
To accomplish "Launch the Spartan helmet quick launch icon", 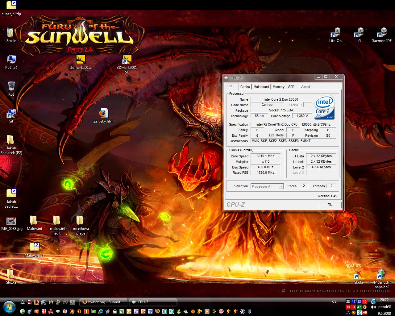I will (x=72, y=311).
